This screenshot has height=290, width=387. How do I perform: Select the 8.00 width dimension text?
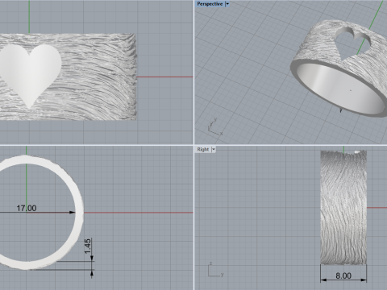click(x=343, y=275)
